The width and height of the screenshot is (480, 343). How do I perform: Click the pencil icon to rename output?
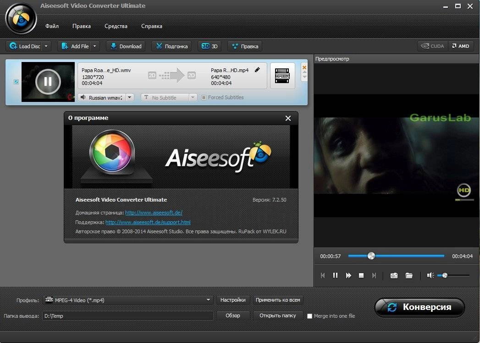[257, 70]
